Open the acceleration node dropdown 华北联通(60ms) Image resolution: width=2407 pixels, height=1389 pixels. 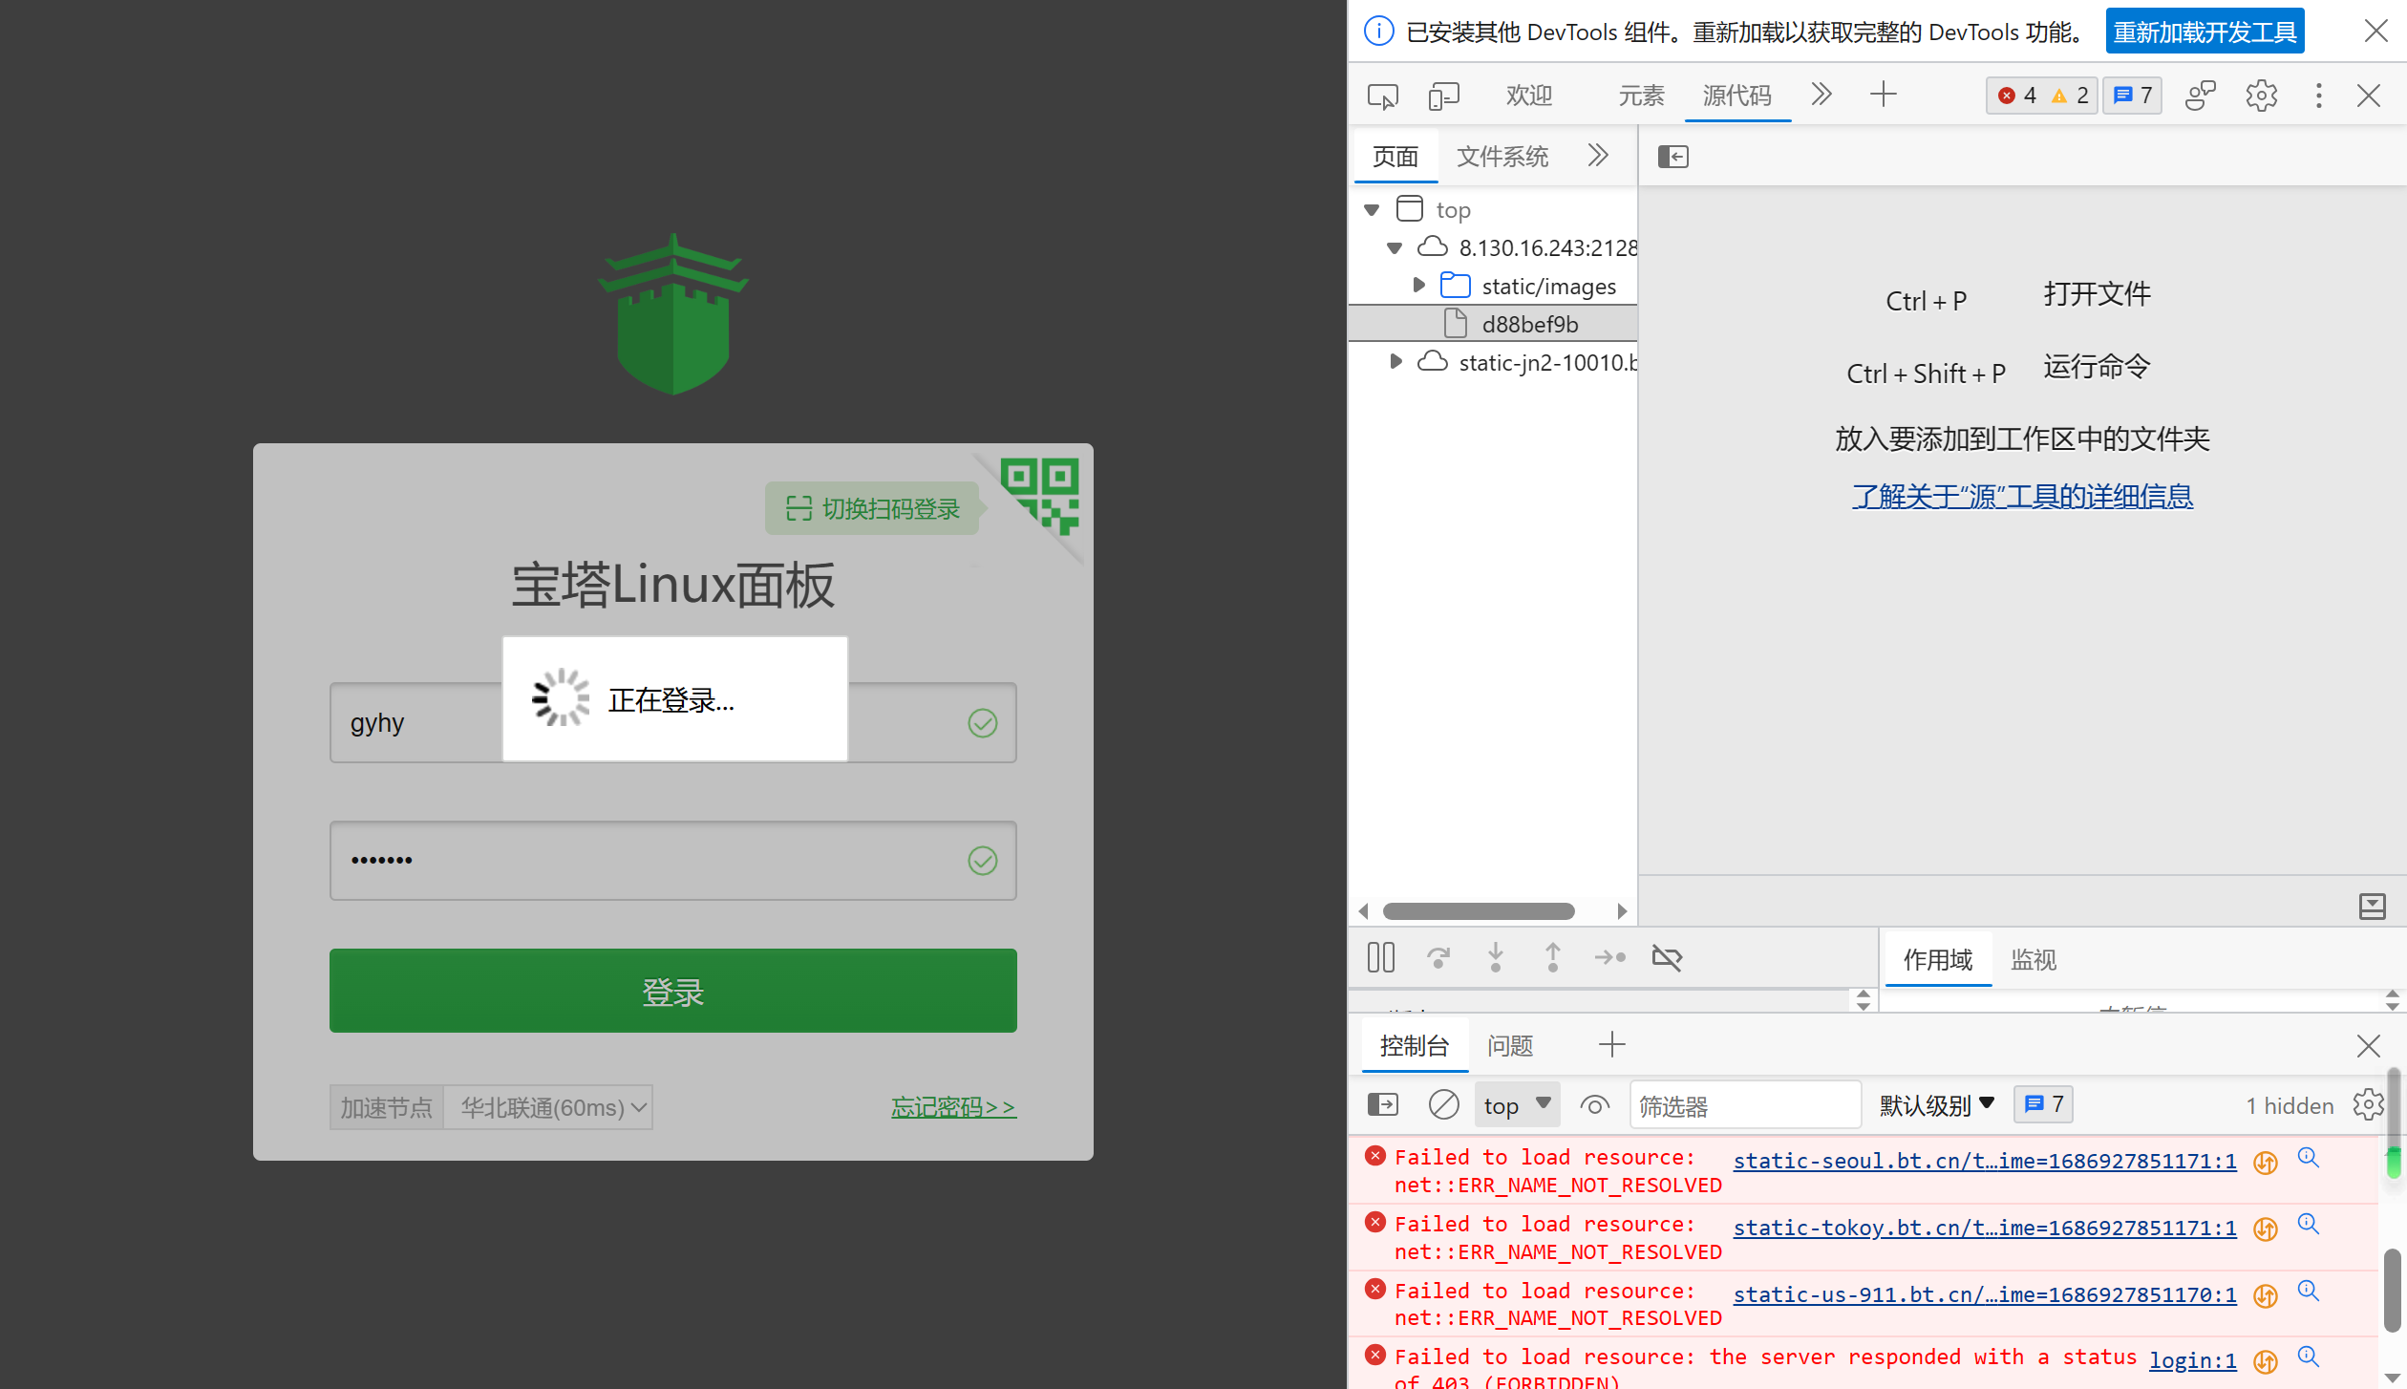pyautogui.click(x=549, y=1107)
